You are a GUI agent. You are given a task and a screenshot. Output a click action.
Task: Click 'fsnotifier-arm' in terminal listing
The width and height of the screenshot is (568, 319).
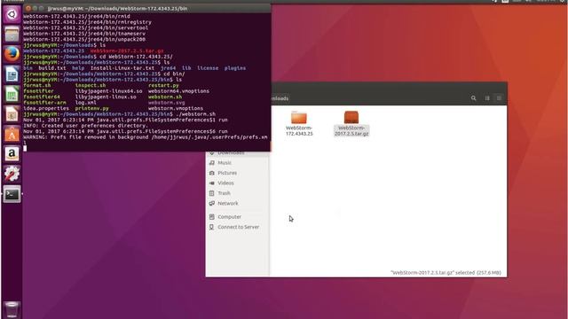tap(44, 103)
